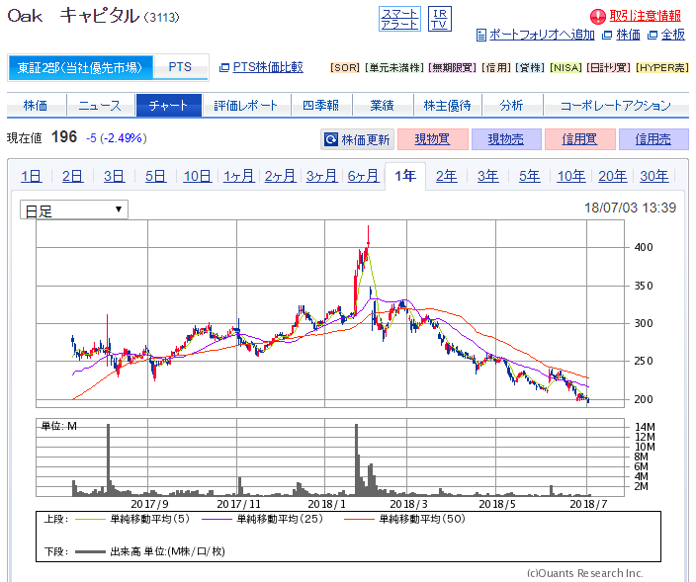Open the 株価 popup link at top right
This screenshot has height=582, width=696.
click(x=628, y=35)
